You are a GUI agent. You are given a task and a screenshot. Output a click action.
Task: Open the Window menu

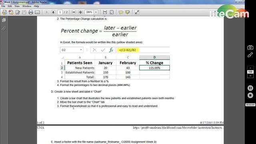pyautogui.click(x=27, y=6)
